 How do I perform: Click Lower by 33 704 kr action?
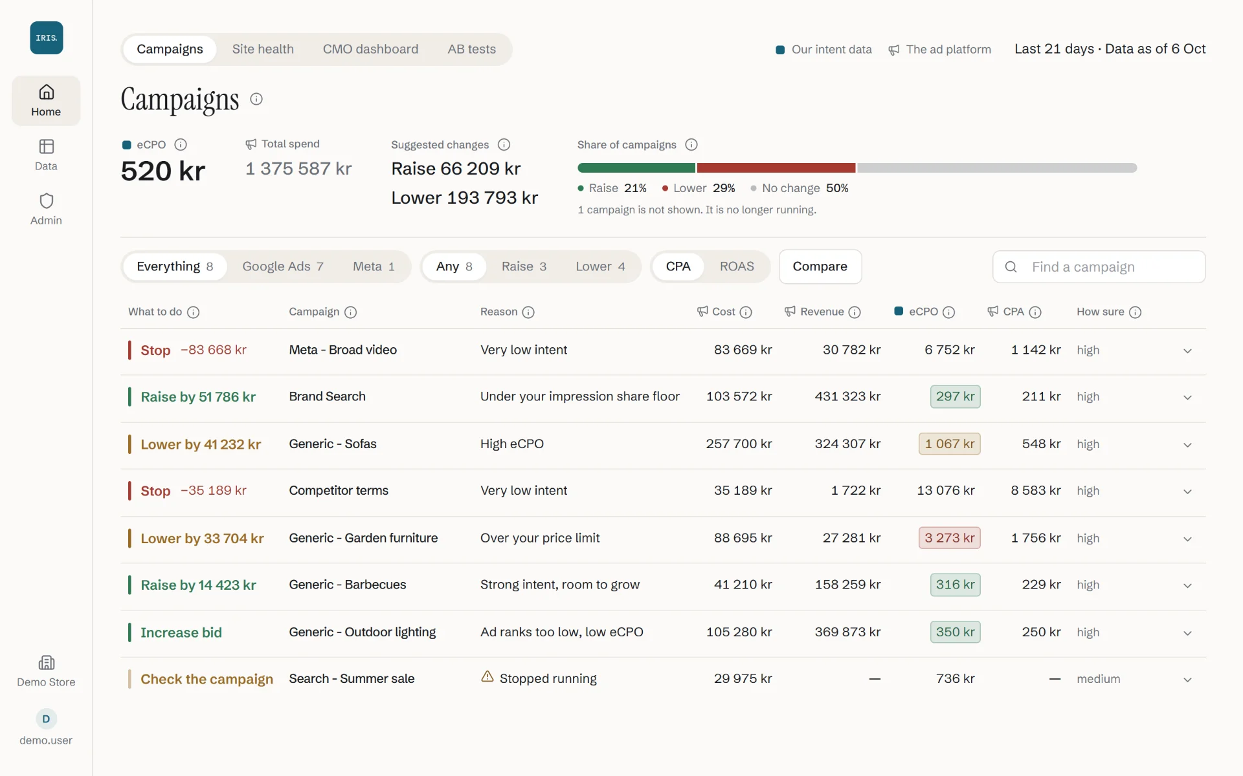pyautogui.click(x=202, y=539)
